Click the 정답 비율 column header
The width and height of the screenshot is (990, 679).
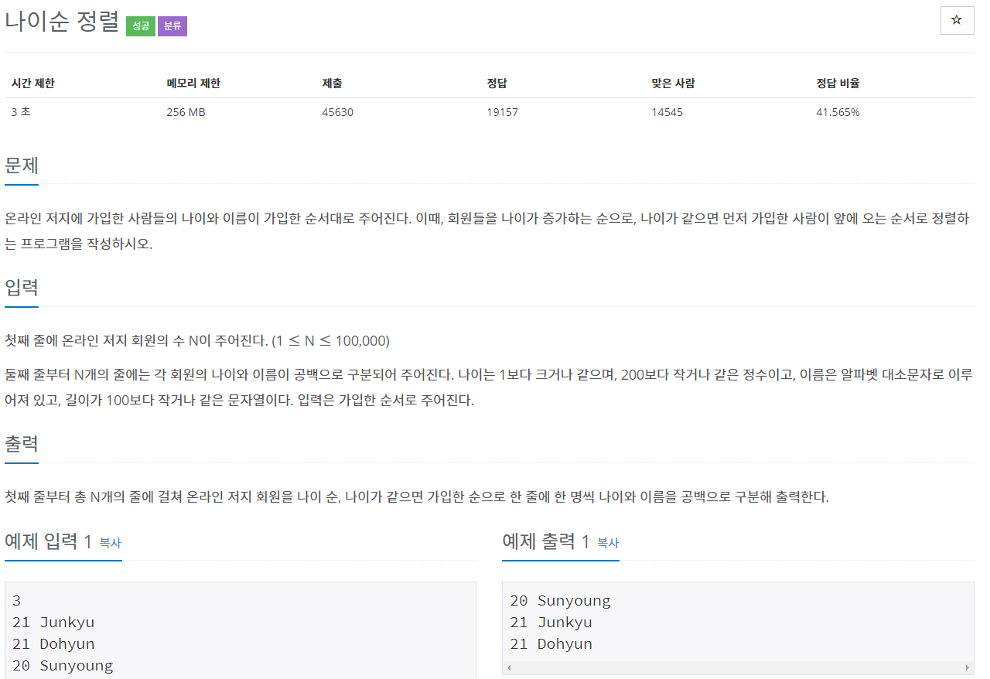[x=838, y=84]
